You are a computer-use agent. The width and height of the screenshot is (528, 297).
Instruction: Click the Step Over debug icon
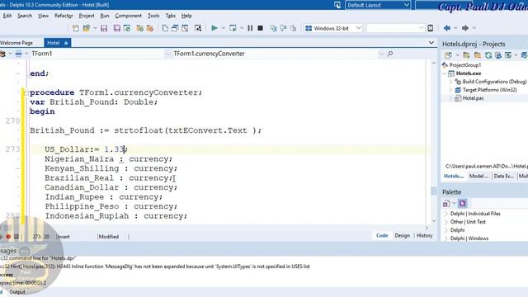pyautogui.click(x=284, y=28)
